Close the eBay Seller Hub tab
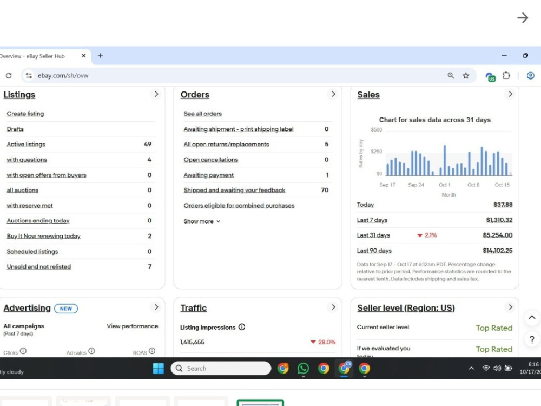Screen dimensions: 541x406 tap(83, 56)
